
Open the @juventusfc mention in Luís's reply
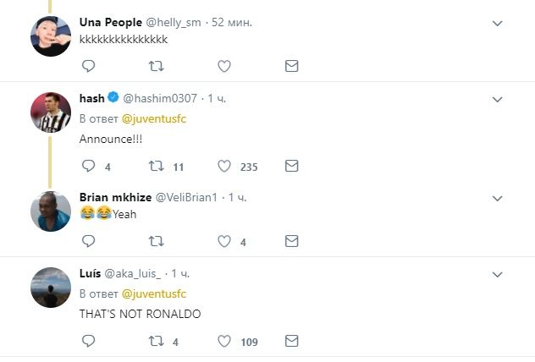coord(153,294)
